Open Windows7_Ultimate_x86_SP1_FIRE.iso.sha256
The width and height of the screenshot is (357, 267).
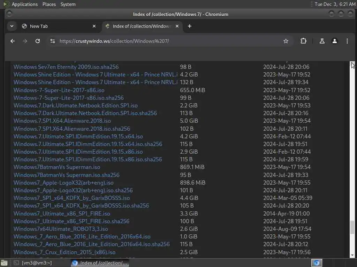(x=71, y=221)
